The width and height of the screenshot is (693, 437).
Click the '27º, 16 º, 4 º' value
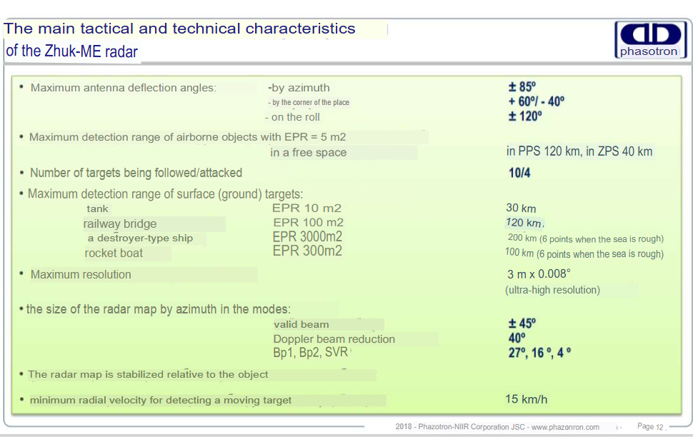pyautogui.click(x=539, y=353)
